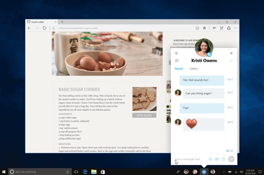Open the People icon on taskbar
Viewport: 264px width, 175px height.
[178, 172]
